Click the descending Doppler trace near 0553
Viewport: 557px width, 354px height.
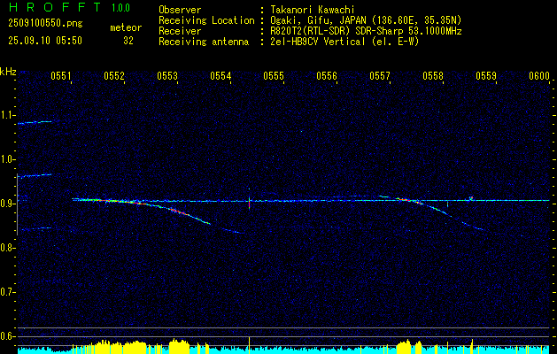[x=178, y=212]
